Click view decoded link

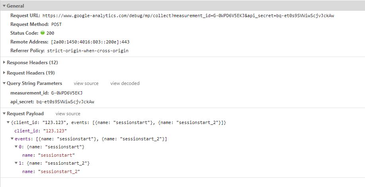coord(125,83)
